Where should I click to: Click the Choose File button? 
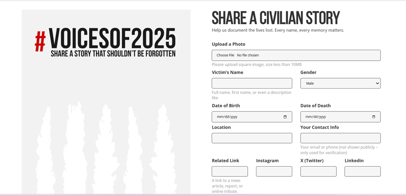(225, 55)
